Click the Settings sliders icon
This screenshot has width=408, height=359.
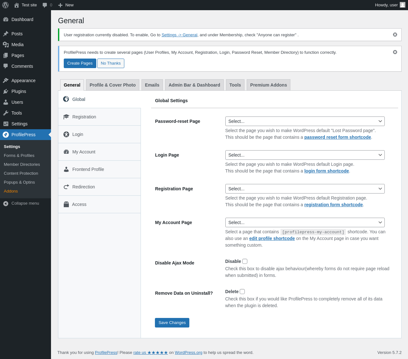6,124
